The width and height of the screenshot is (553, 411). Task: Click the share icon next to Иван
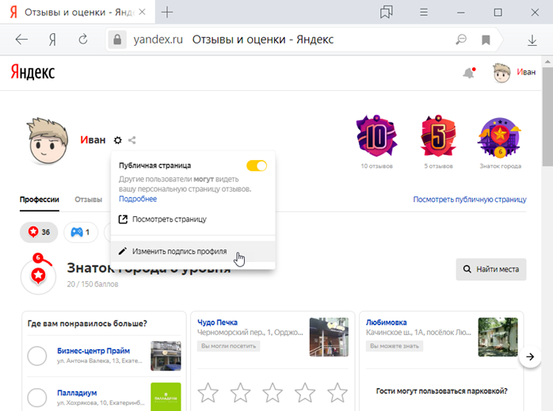pos(132,140)
